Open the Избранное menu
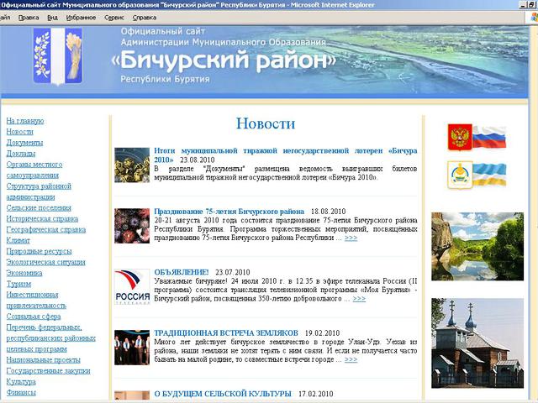Image resolution: width=538 pixels, height=403 pixels. click(81, 18)
